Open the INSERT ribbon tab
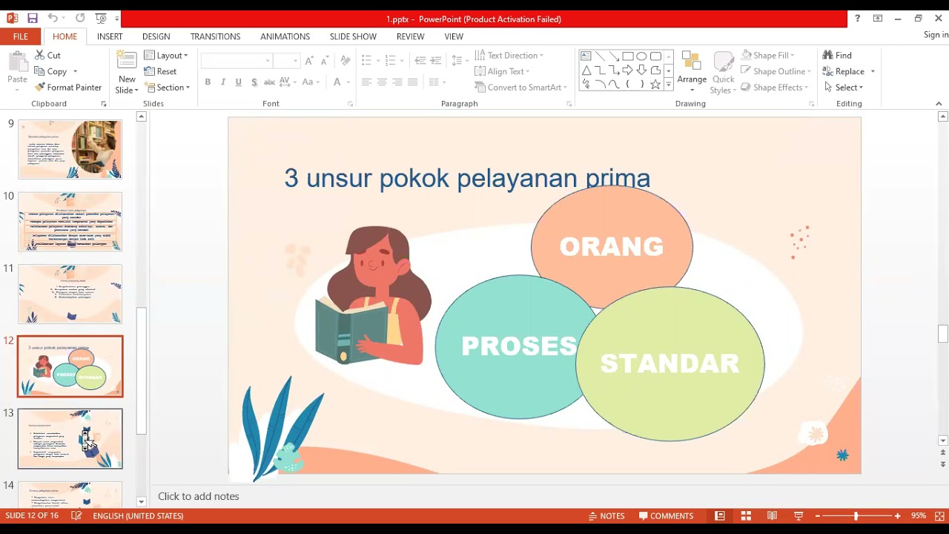 [110, 36]
